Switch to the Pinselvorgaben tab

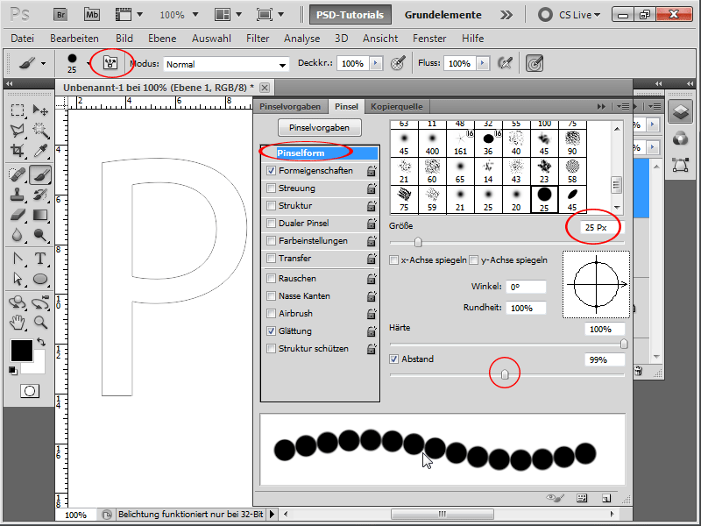[290, 106]
